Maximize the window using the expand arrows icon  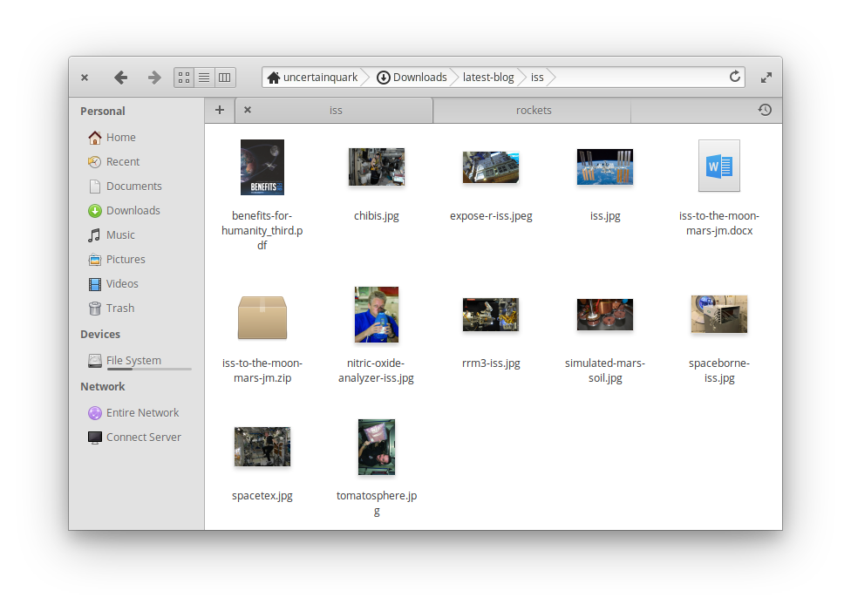(x=766, y=78)
